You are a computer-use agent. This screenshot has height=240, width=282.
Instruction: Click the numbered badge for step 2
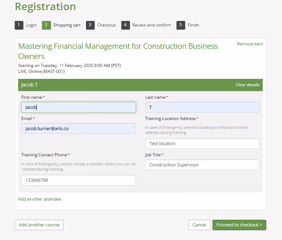point(46,25)
